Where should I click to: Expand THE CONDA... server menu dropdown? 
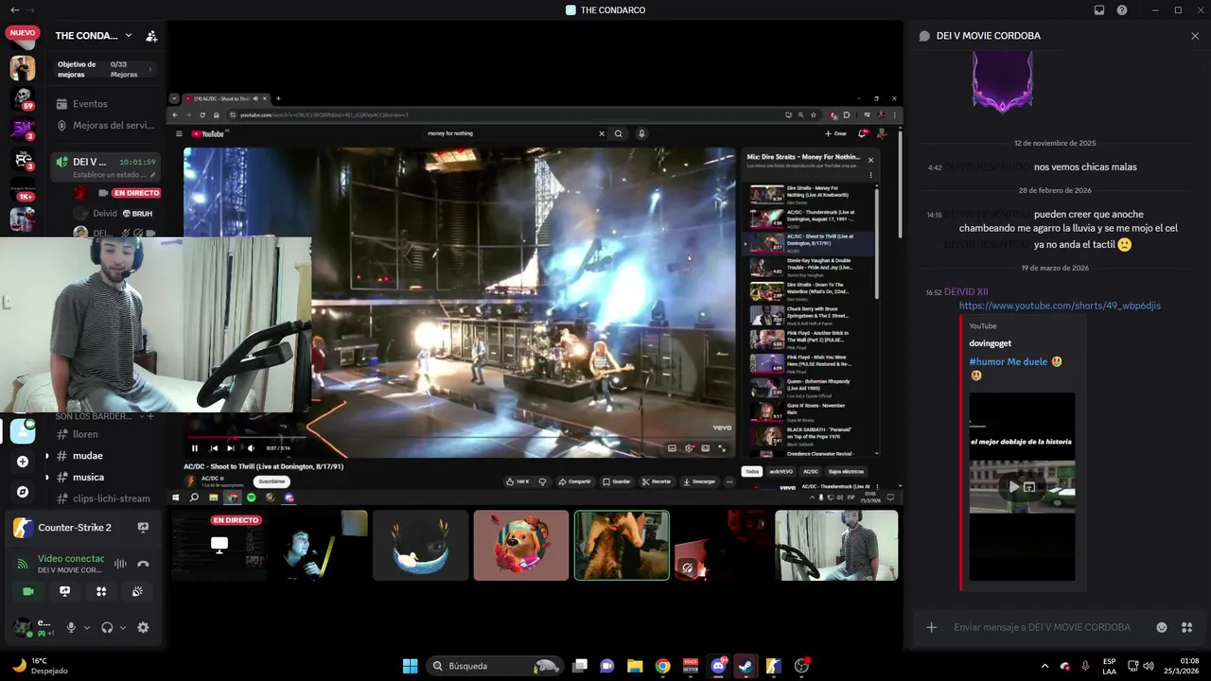[x=129, y=36]
